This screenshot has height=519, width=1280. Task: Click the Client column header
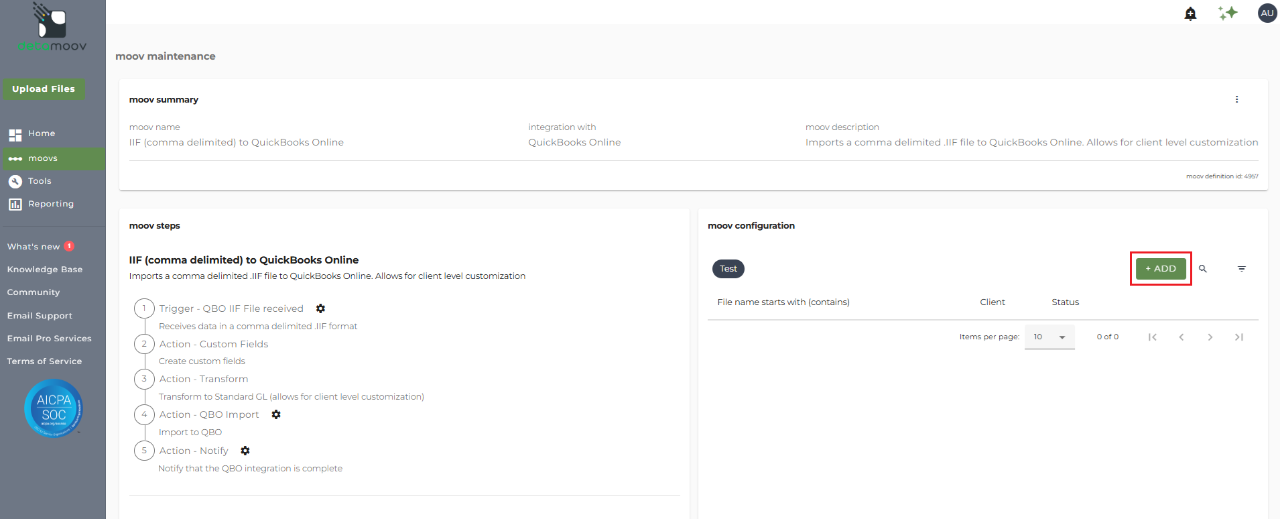point(993,302)
